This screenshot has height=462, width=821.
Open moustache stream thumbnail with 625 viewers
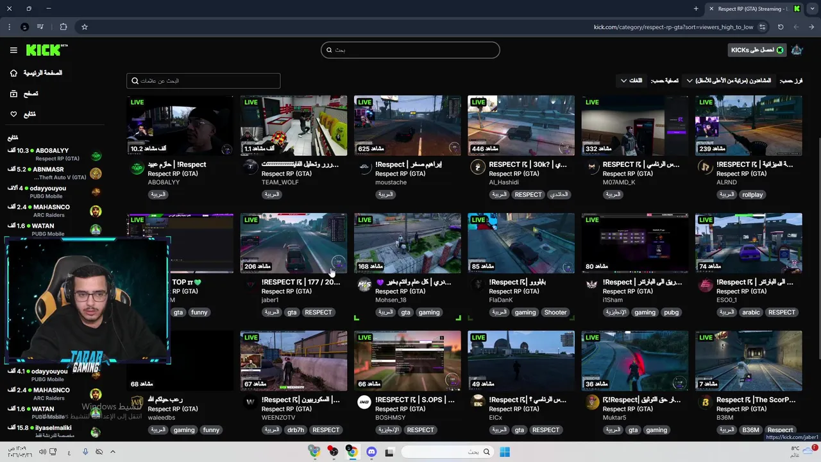(x=407, y=126)
